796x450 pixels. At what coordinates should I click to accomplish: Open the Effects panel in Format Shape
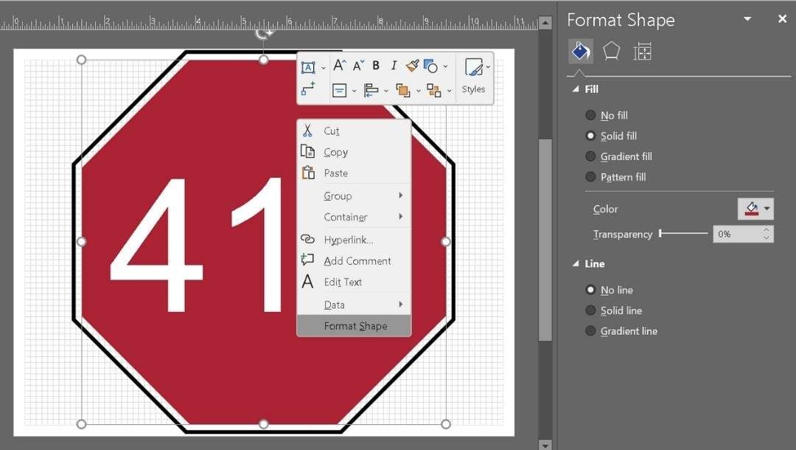pyautogui.click(x=611, y=50)
